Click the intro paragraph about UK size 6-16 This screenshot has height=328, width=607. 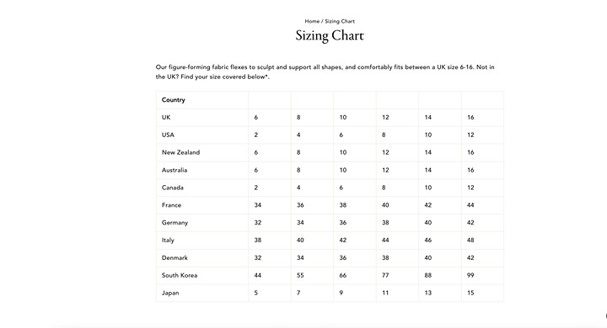click(x=325, y=71)
